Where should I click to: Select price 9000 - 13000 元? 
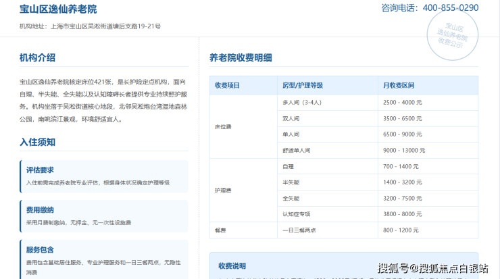click(404, 151)
